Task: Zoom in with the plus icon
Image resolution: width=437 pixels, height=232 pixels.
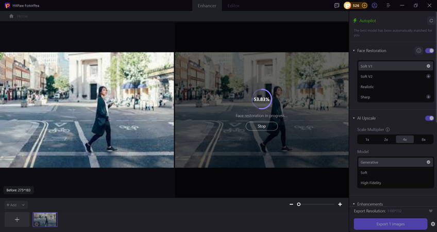Action: point(340,204)
